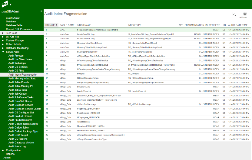Open Audit Job Queue Tasks
Image resolution: width=252 pixels, height=160 pixels.
tap(21, 97)
